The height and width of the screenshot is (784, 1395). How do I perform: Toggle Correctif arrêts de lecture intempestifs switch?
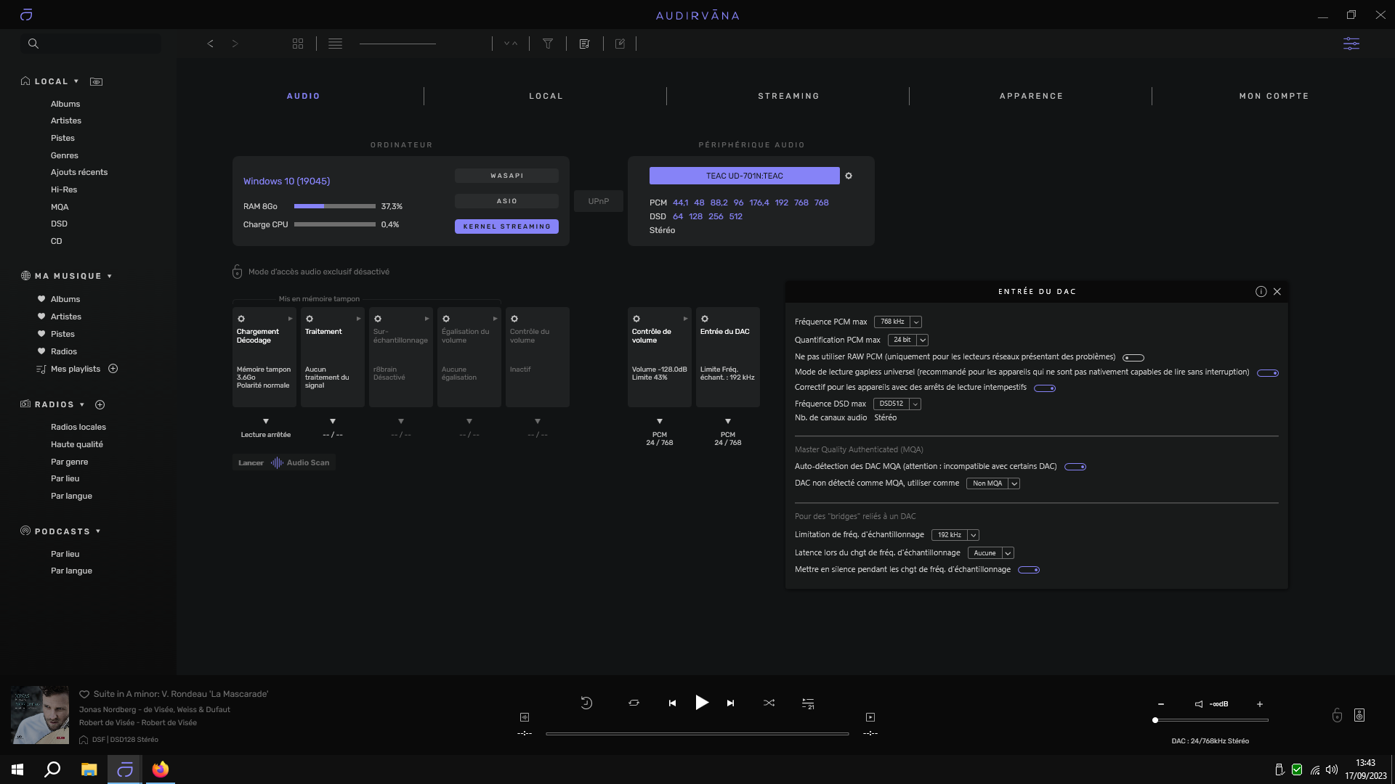click(x=1045, y=388)
